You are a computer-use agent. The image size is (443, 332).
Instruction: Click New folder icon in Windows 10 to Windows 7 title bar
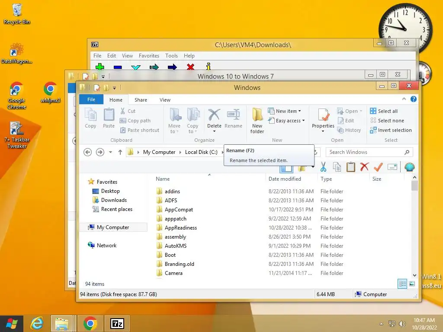point(95,77)
